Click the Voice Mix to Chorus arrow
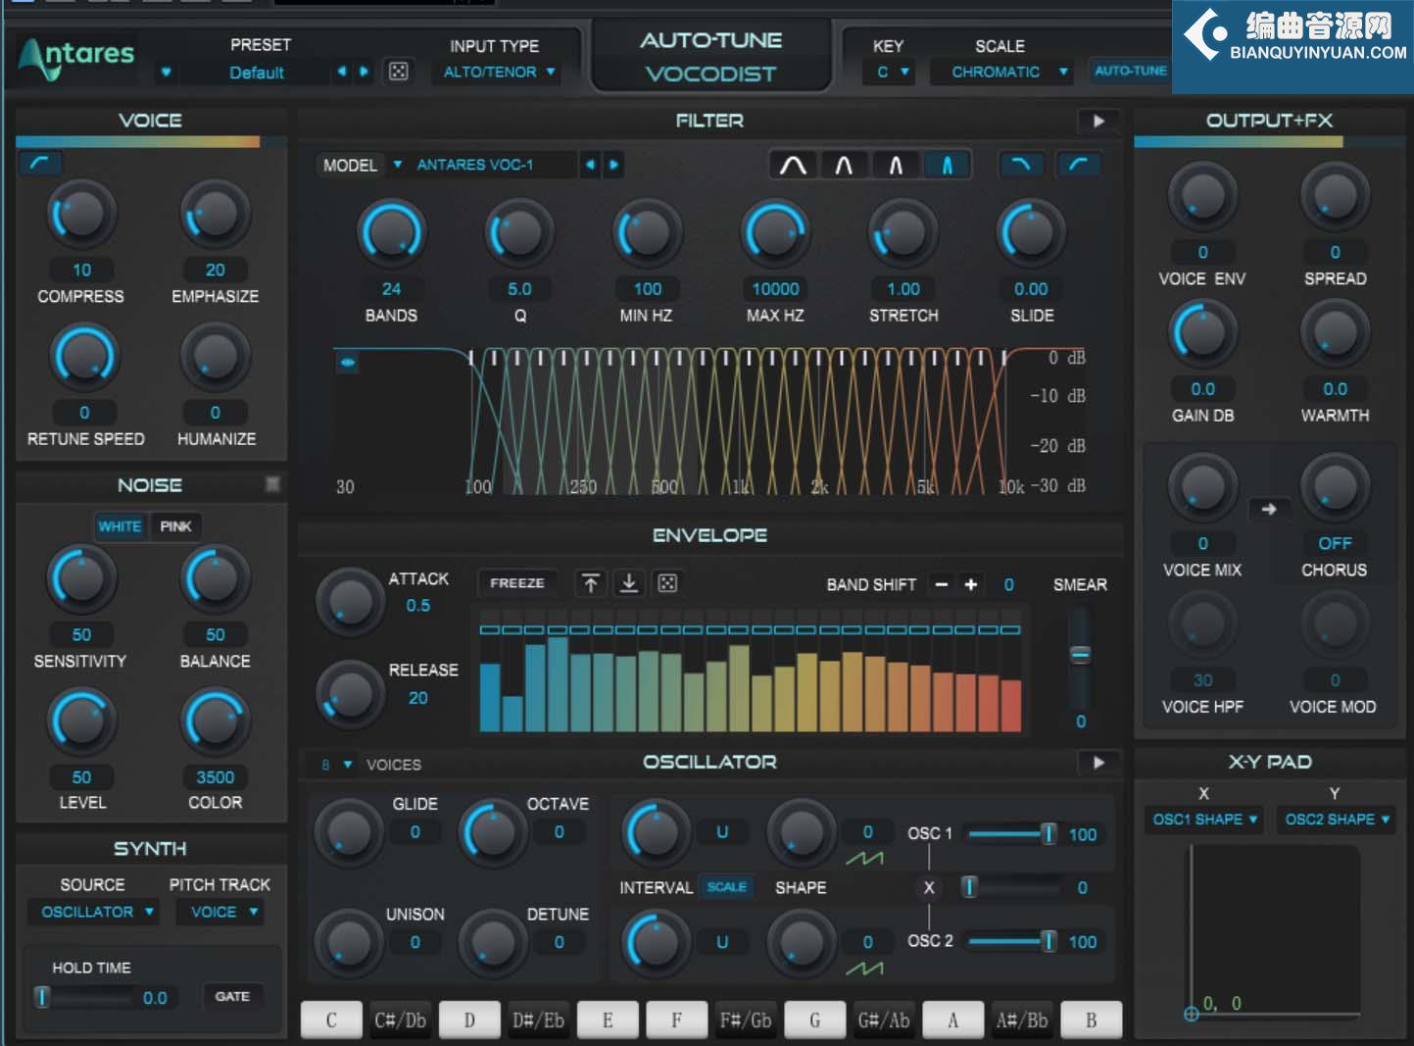Image resolution: width=1414 pixels, height=1046 pixels. [x=1268, y=509]
